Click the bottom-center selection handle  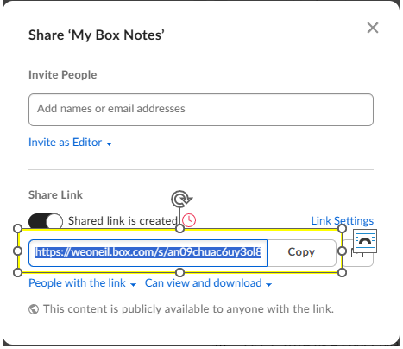[x=179, y=272]
